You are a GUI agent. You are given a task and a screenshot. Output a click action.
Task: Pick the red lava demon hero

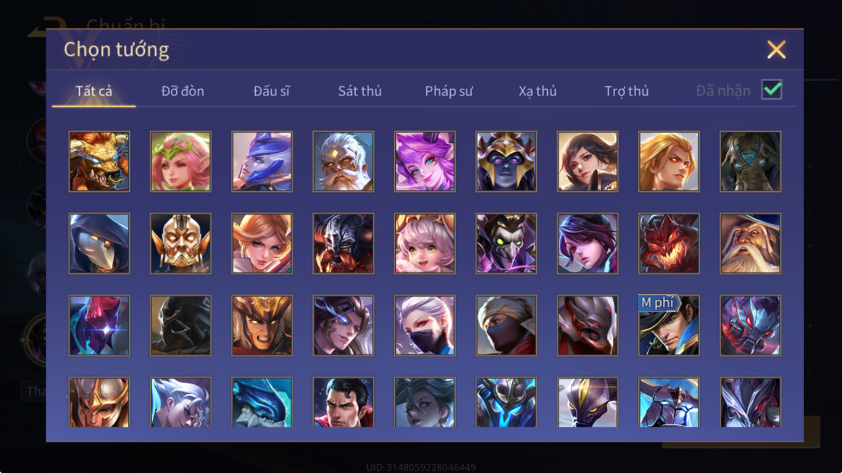point(669,243)
